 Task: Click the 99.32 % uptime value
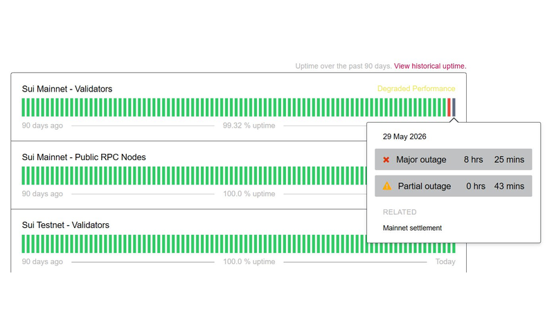pyautogui.click(x=249, y=125)
